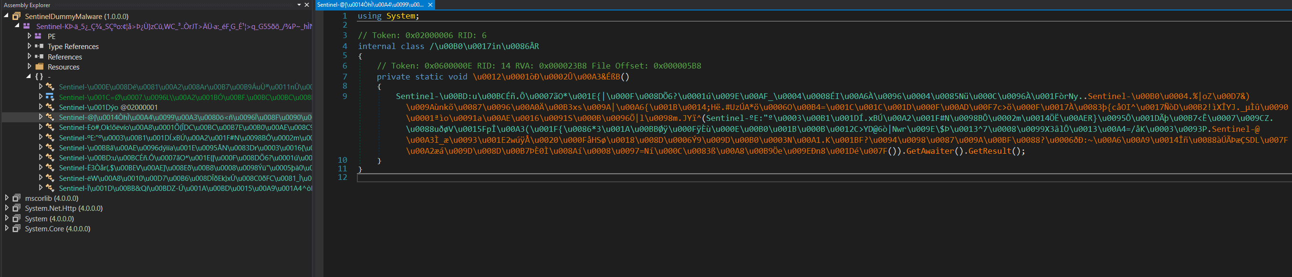The image size is (1292, 277).
Task: Close the open Sentinel-@| document tab
Action: 430,5
